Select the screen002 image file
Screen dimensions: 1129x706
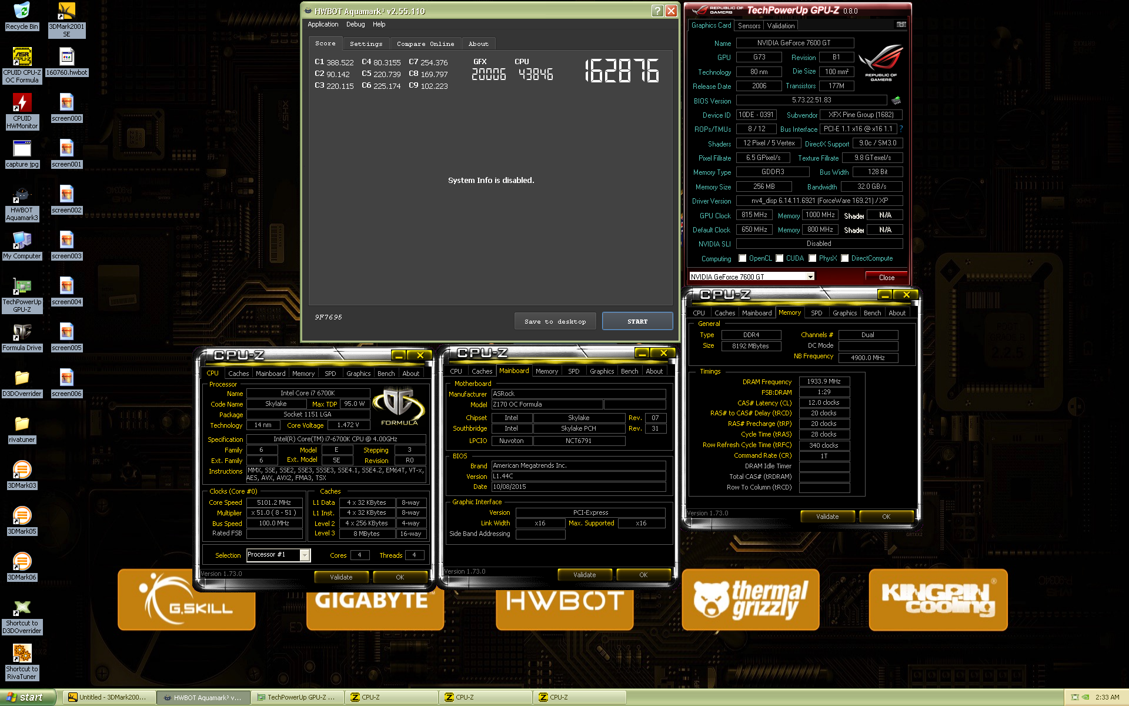(66, 200)
